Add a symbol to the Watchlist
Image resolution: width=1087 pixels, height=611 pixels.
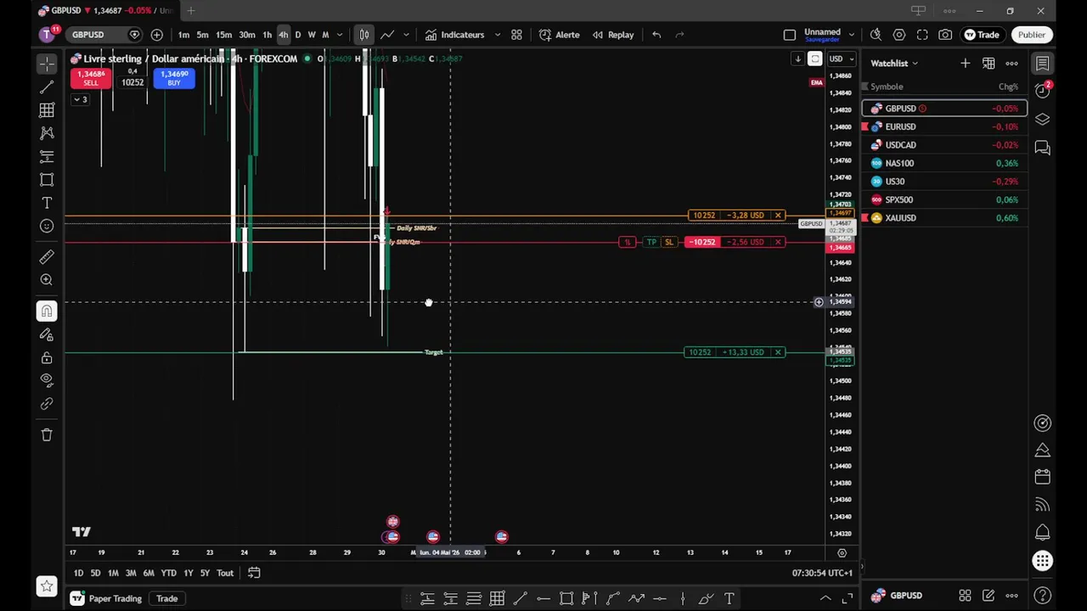pyautogui.click(x=965, y=64)
